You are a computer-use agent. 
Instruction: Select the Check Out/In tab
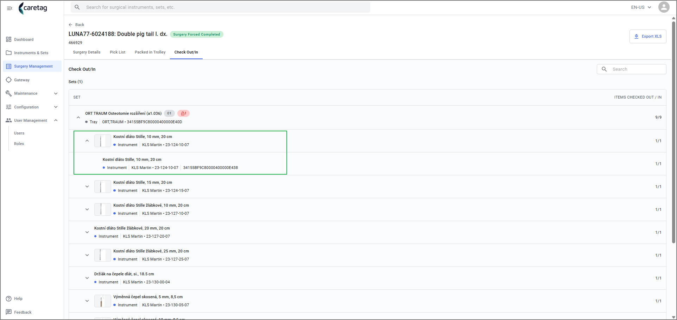(x=186, y=52)
